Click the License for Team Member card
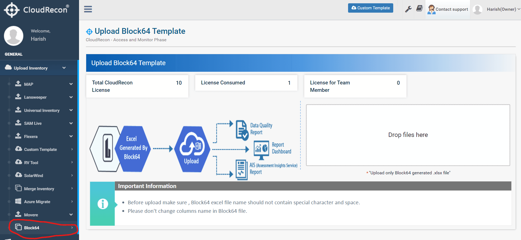The height and width of the screenshot is (240, 521). (355, 86)
